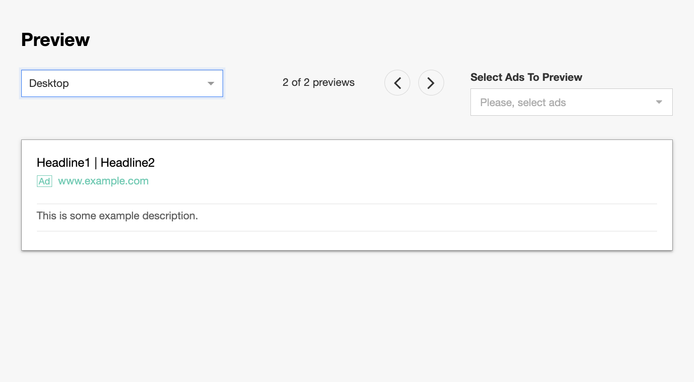Click the Headline2 text in the ad
694x382 pixels.
click(x=127, y=163)
